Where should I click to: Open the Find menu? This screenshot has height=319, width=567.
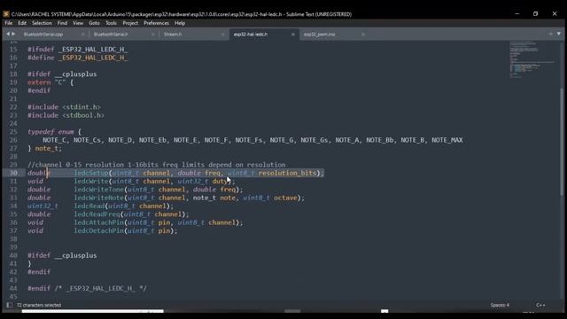coord(62,23)
